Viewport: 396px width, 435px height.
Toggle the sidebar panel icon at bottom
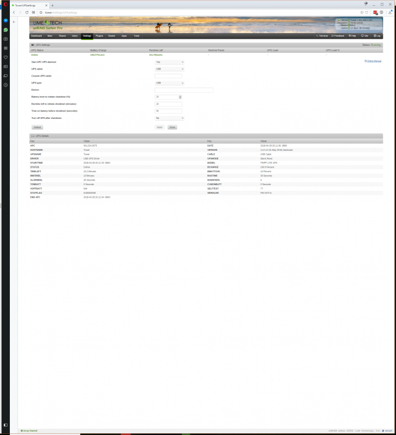[6, 425]
